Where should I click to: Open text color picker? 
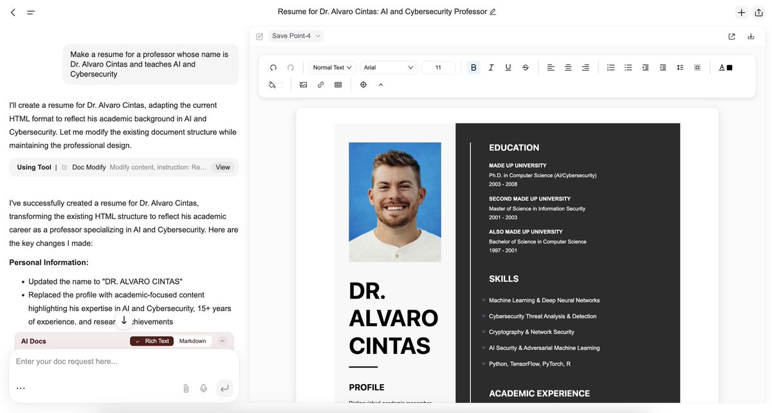click(x=725, y=67)
